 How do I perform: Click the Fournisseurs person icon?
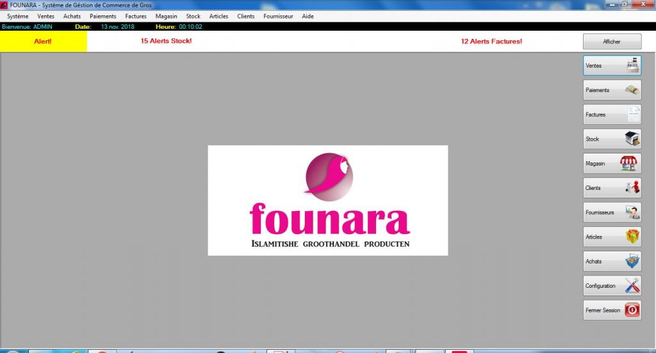(632, 212)
